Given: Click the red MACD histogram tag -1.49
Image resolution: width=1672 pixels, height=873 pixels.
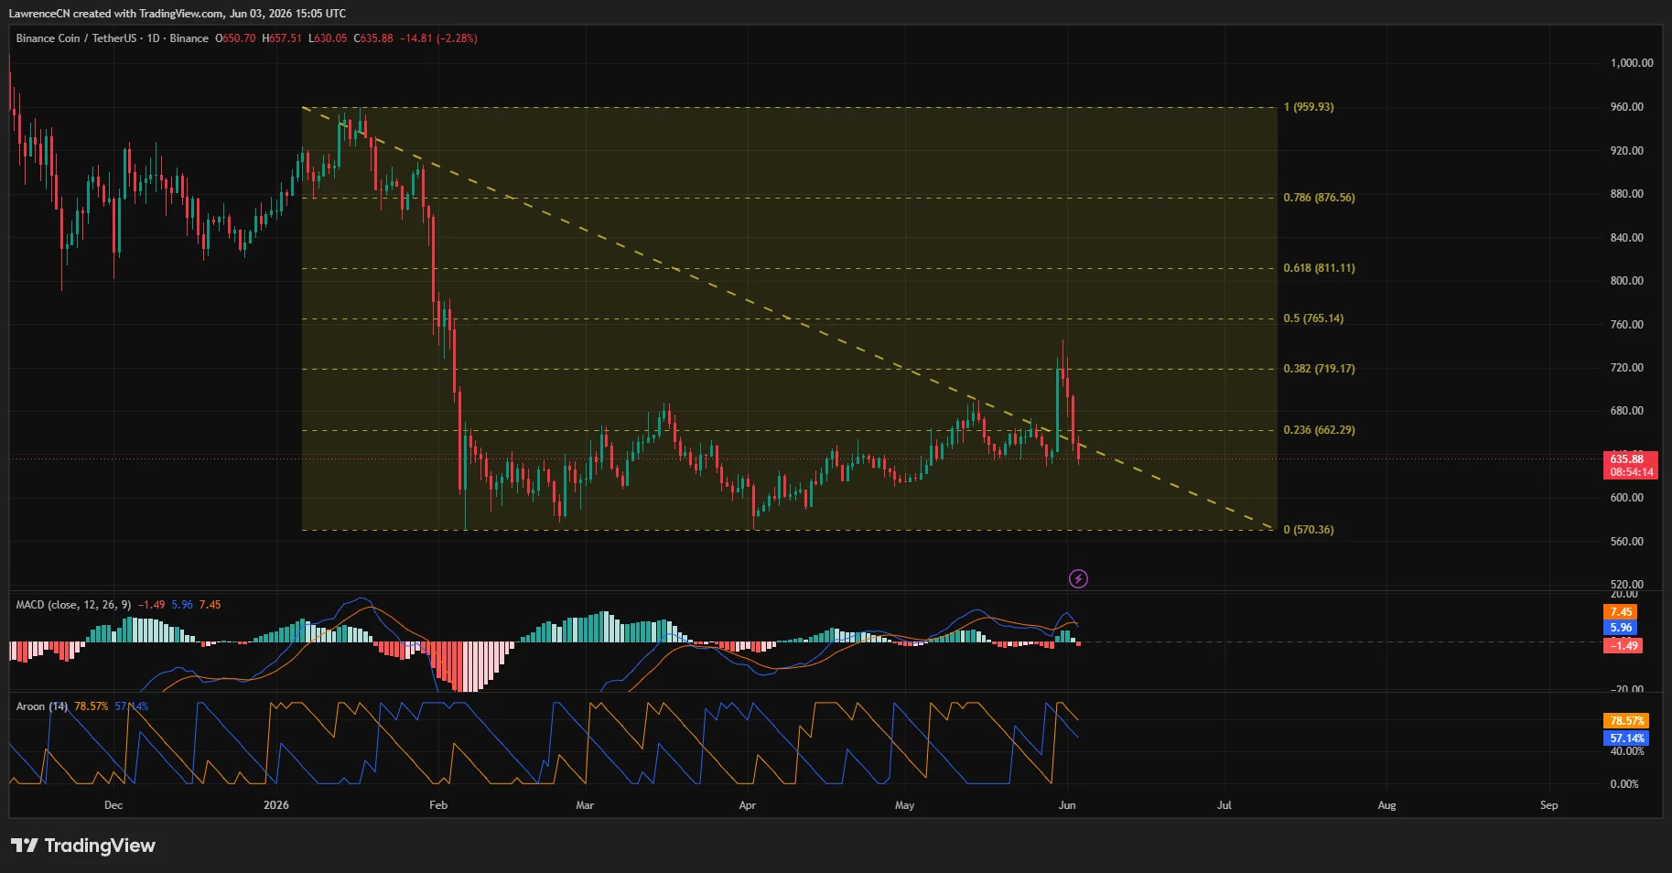Looking at the screenshot, I should (1623, 645).
